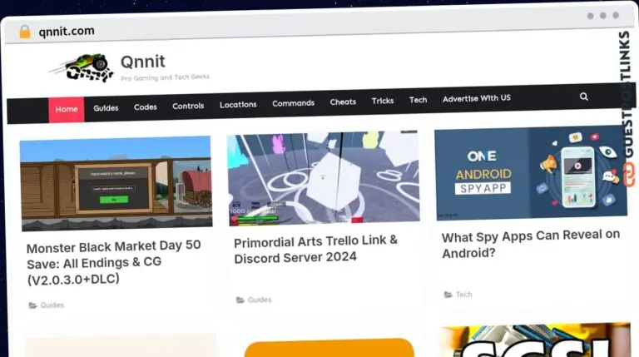Open the Home menu item
The height and width of the screenshot is (357, 639).
(x=67, y=109)
